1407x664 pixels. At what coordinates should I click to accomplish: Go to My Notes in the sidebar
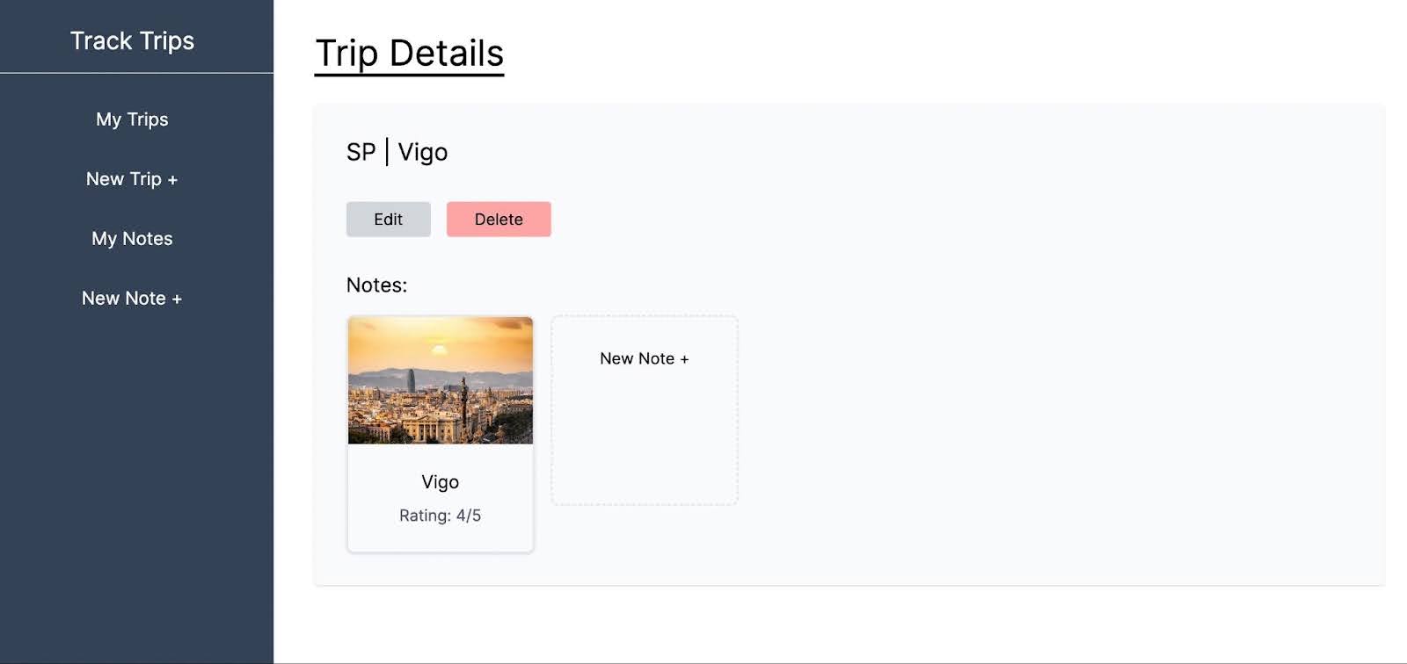[x=132, y=239]
